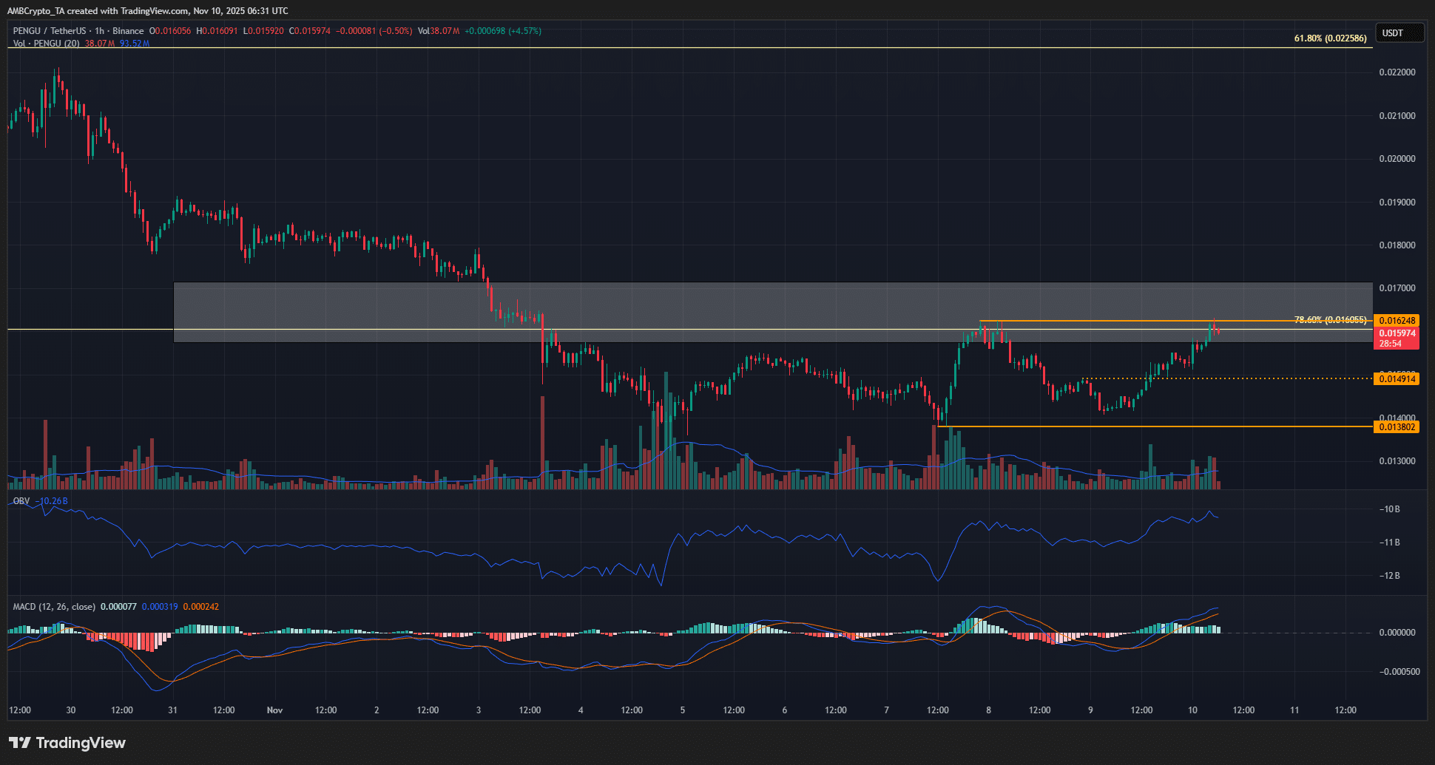1435x765 pixels.
Task: Click the −10 B label on OBV axis
Action: coord(1389,509)
